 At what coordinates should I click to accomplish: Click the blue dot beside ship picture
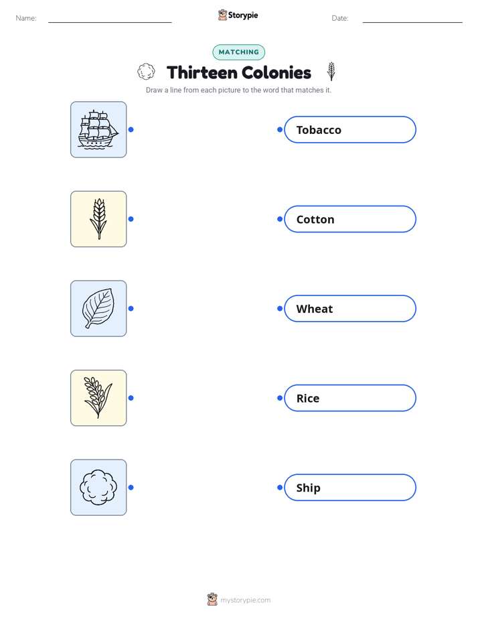point(131,129)
